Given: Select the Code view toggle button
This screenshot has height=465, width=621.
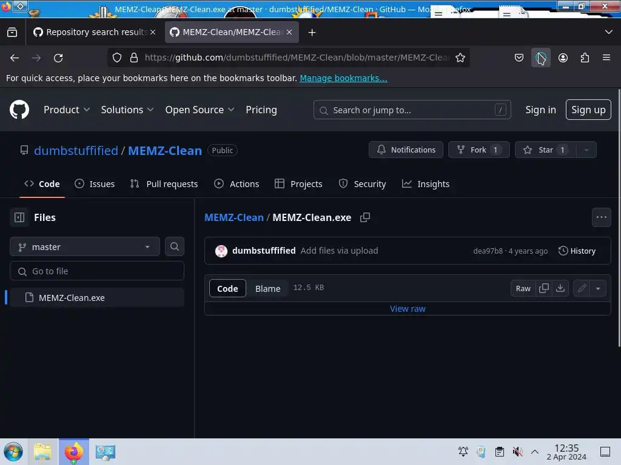Looking at the screenshot, I should tap(227, 289).
